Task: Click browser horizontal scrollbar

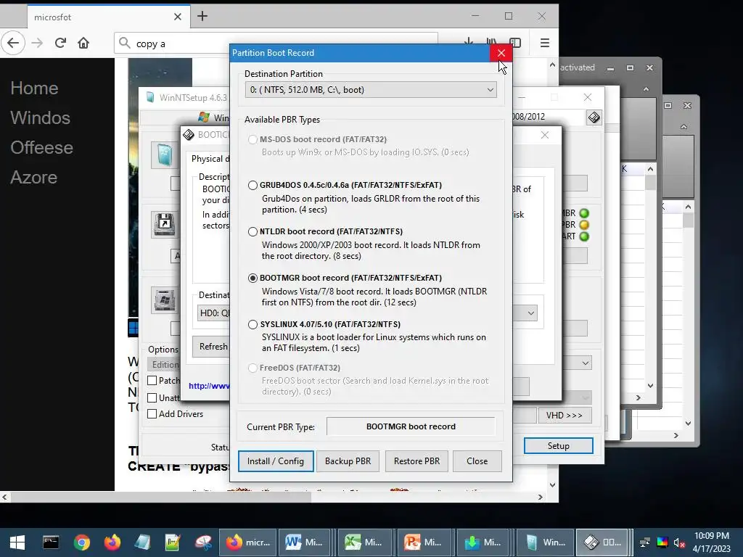Action: (x=161, y=498)
